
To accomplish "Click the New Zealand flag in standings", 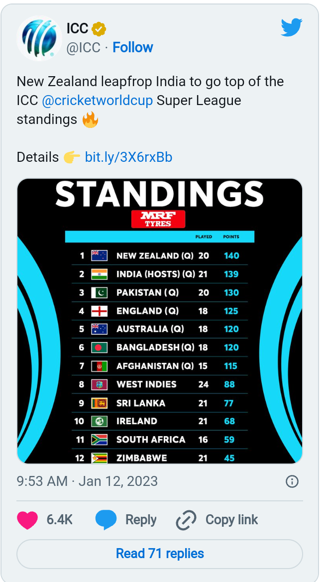I will click(x=100, y=256).
